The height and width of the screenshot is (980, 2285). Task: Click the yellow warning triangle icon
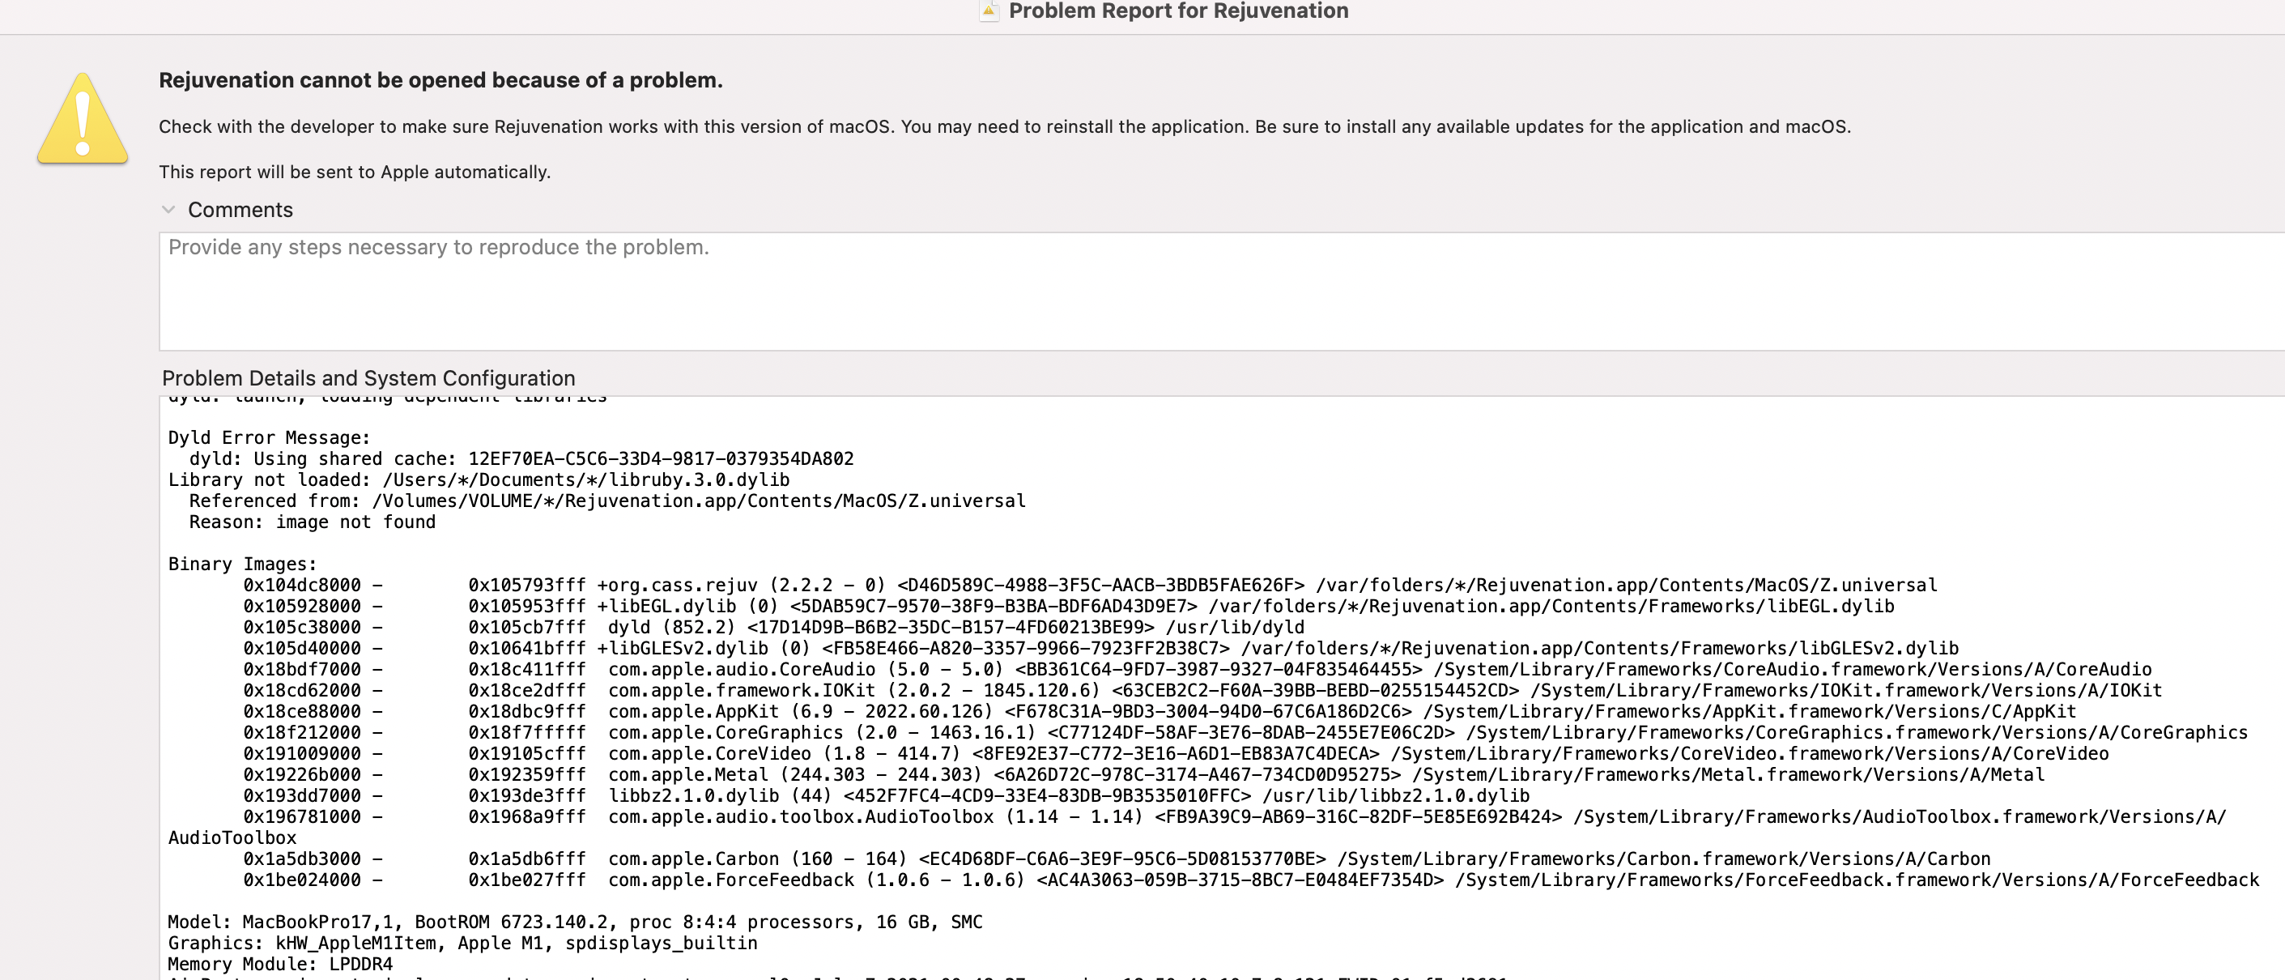tap(83, 118)
